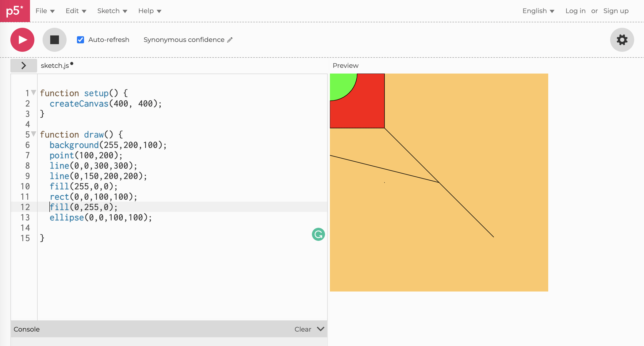Collapse the console with chevron
The width and height of the screenshot is (644, 346).
(320, 329)
